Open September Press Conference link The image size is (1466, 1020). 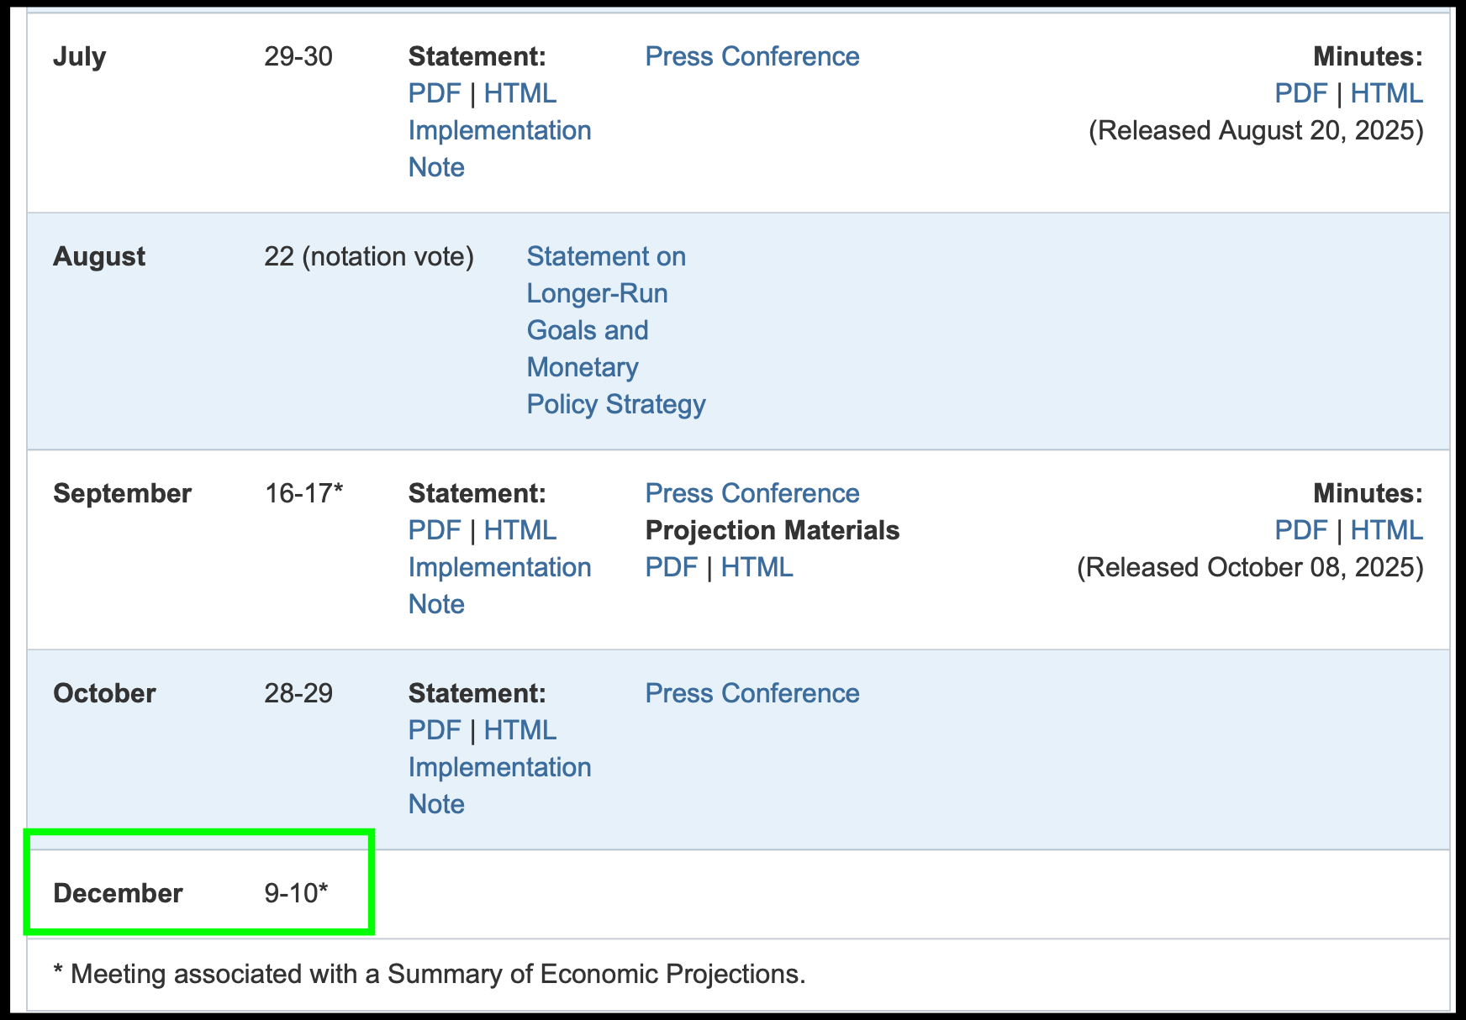coord(752,493)
